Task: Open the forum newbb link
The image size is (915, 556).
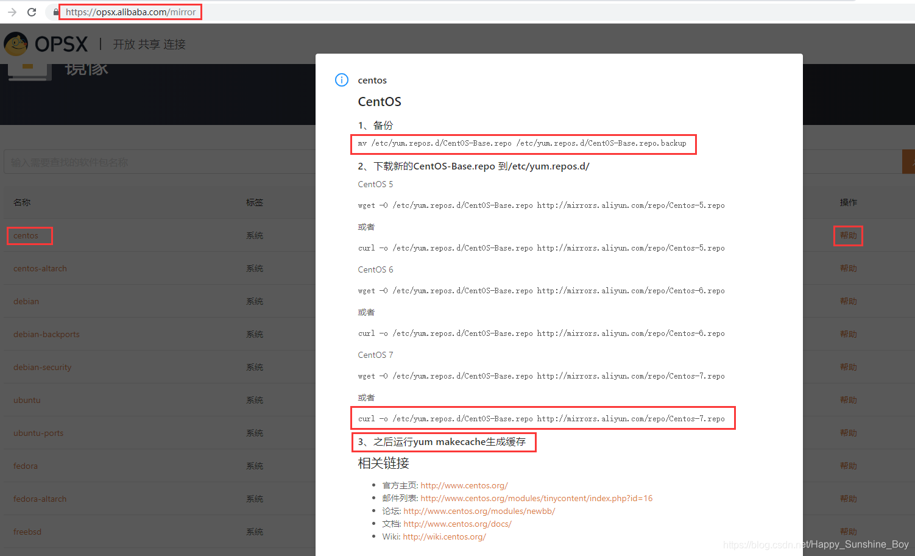Action: point(479,511)
